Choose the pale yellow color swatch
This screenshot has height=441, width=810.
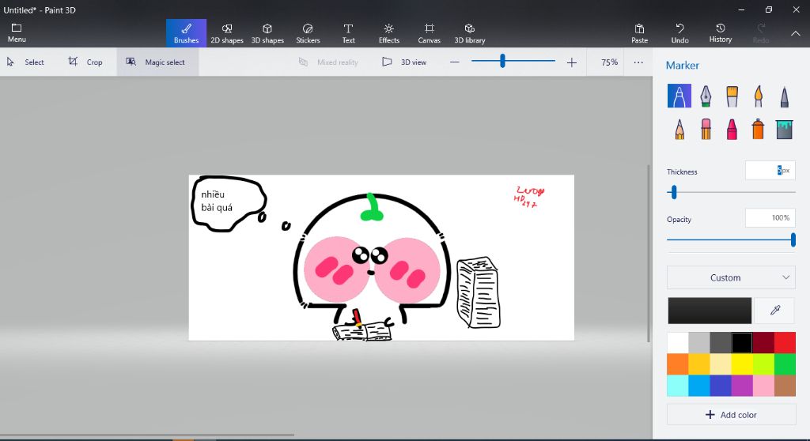720,364
